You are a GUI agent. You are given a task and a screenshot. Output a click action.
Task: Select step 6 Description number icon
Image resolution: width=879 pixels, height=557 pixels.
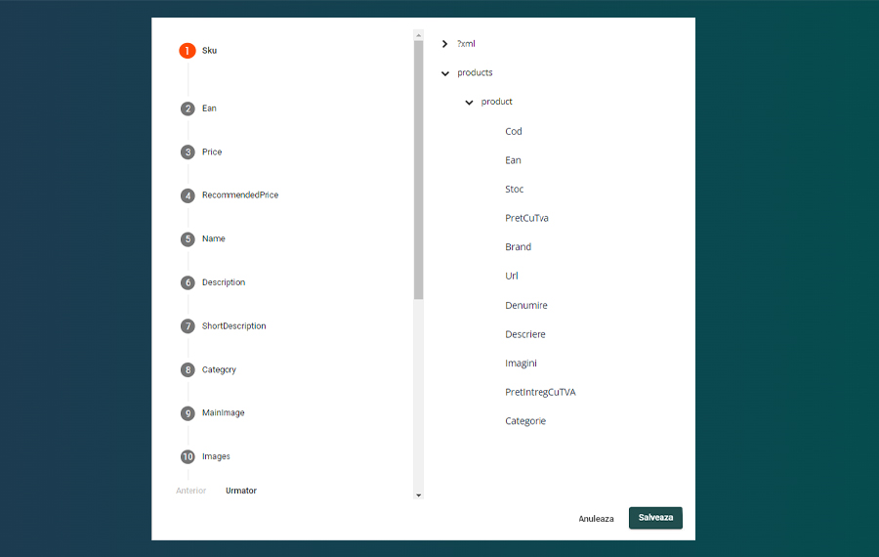point(188,282)
